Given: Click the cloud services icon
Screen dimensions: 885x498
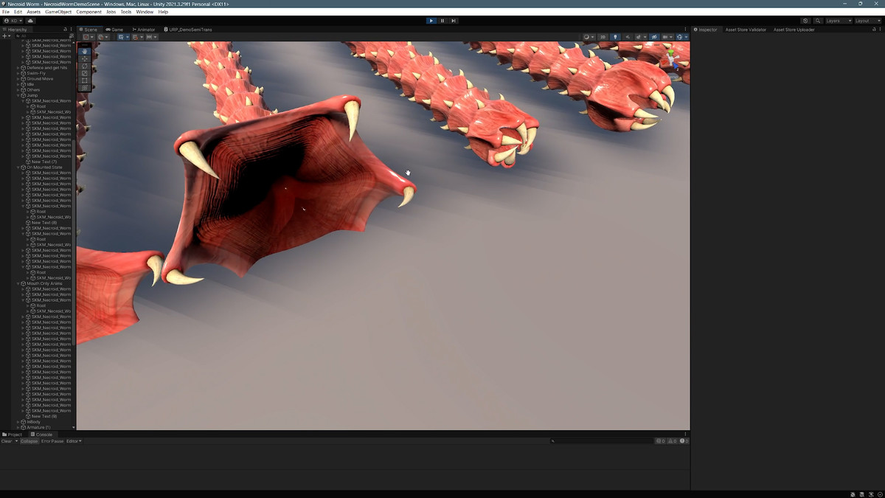Looking at the screenshot, I should pyautogui.click(x=30, y=21).
